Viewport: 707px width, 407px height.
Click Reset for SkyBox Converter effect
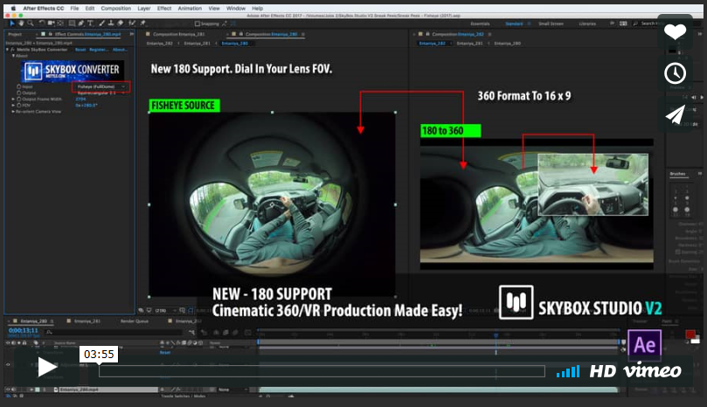pos(80,50)
